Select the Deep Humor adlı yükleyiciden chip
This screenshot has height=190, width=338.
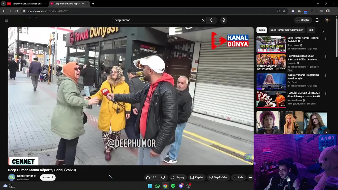pyautogui.click(x=287, y=30)
